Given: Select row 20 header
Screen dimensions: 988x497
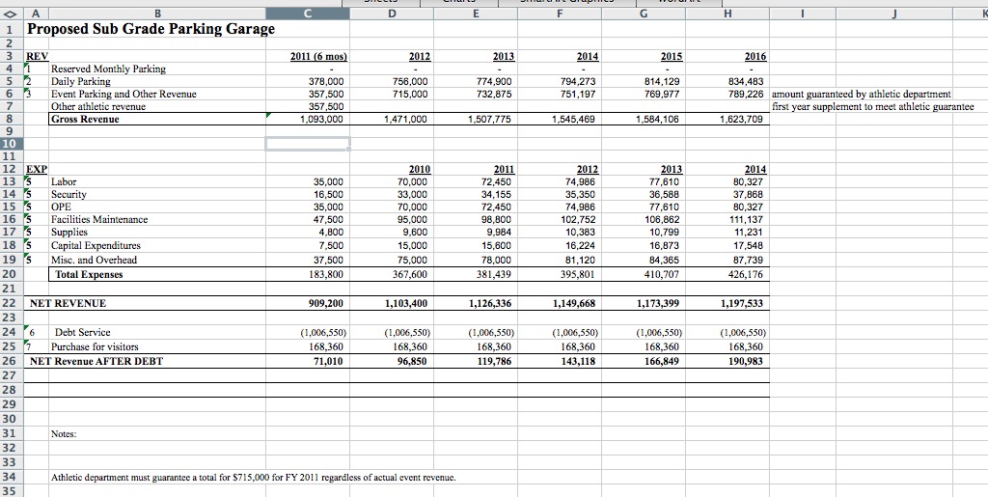Looking at the screenshot, I should point(12,274).
